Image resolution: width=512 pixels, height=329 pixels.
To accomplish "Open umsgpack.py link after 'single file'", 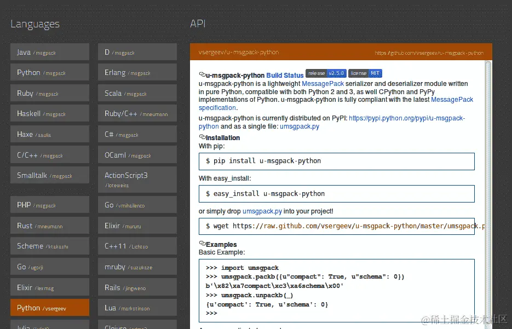I will [300, 126].
